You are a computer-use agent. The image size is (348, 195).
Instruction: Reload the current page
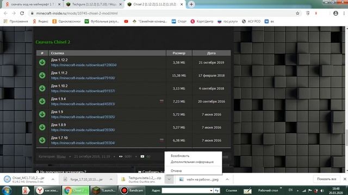tap(22, 13)
